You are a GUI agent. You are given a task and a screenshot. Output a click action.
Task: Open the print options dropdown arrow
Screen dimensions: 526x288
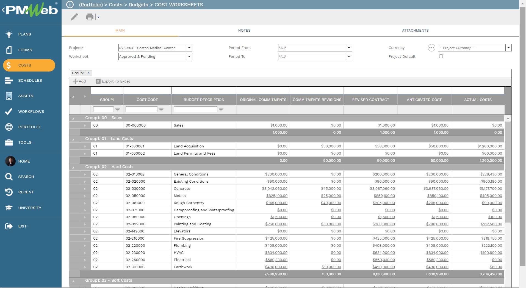coord(98,17)
